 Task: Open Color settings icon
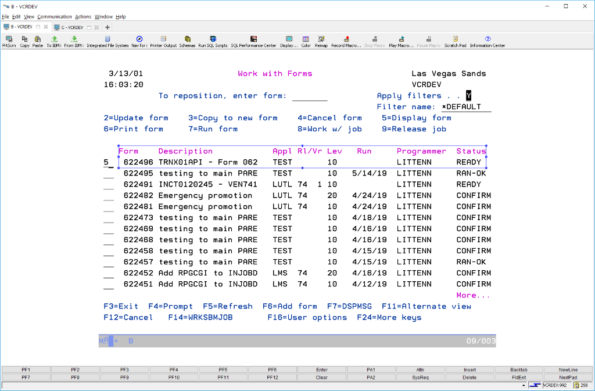pos(306,41)
